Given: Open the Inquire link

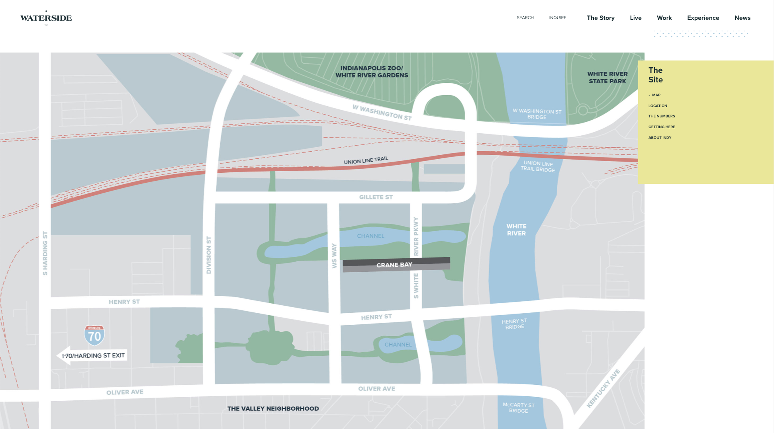Looking at the screenshot, I should click(x=557, y=18).
